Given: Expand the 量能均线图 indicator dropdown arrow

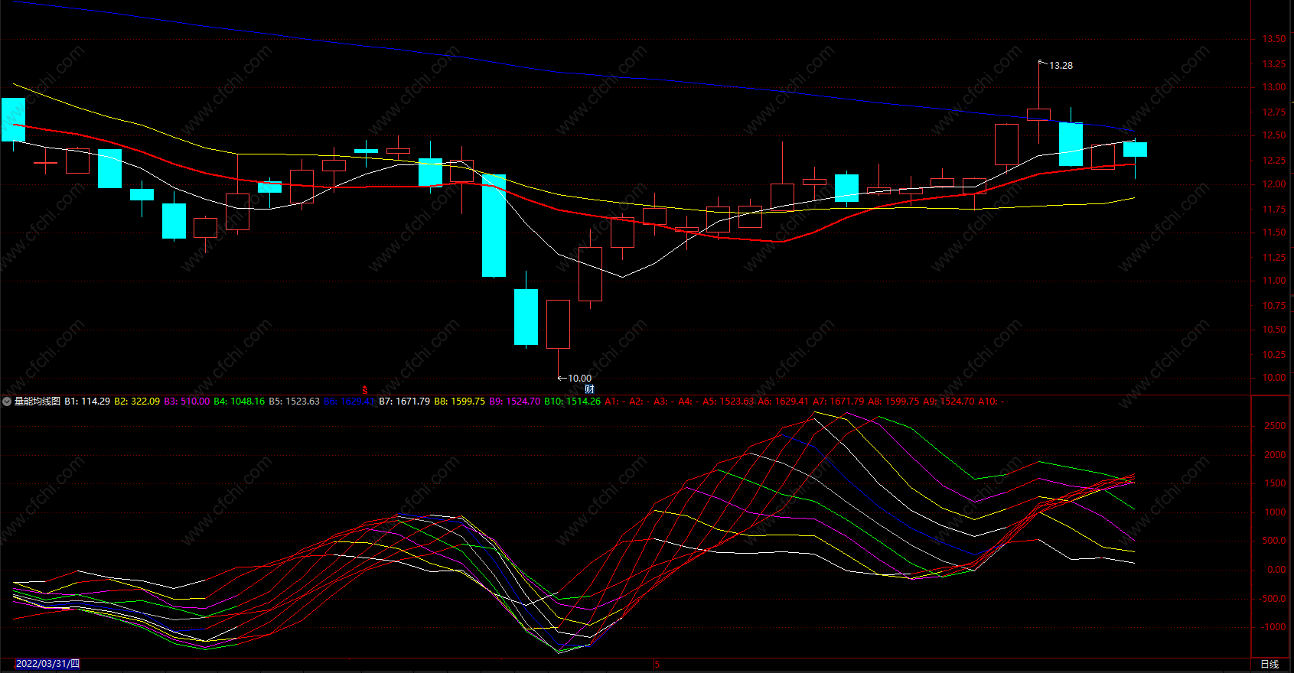Looking at the screenshot, I should click(7, 402).
